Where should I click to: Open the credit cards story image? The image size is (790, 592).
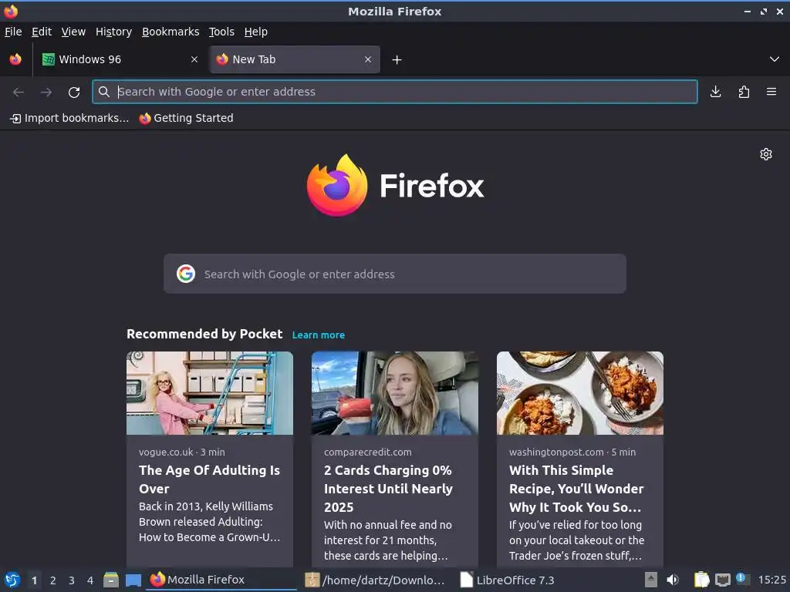click(394, 393)
